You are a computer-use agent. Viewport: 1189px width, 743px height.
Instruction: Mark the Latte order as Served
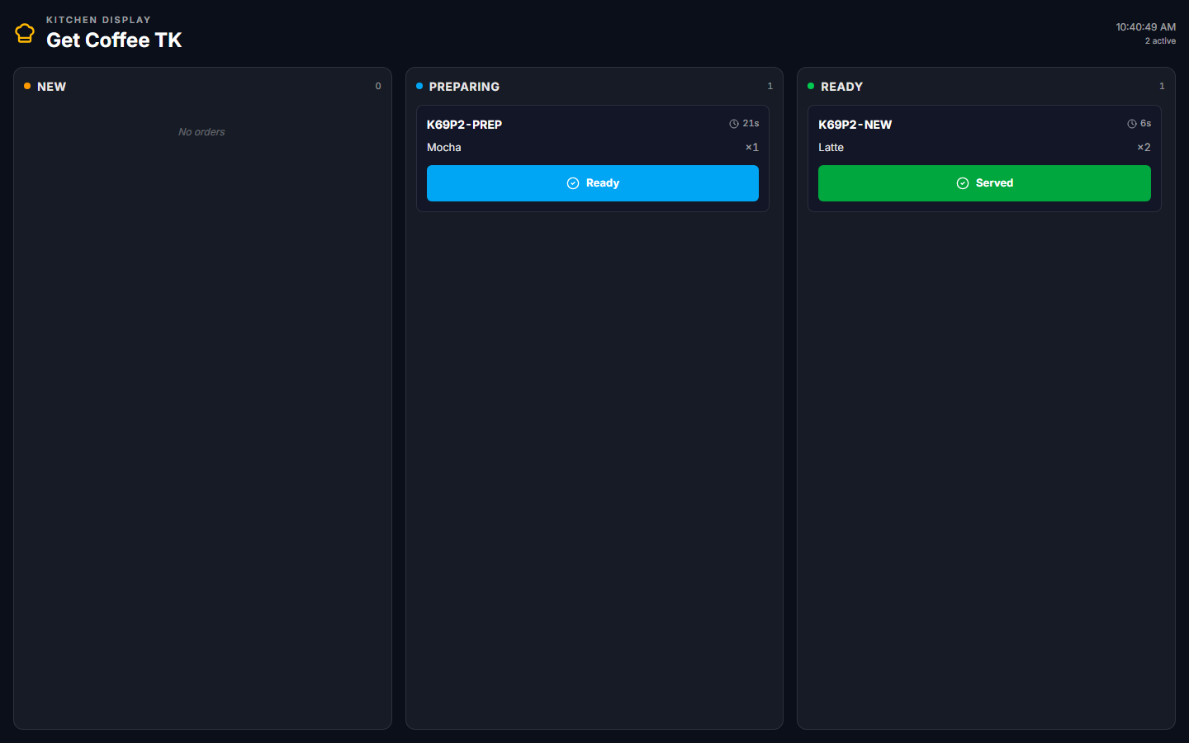tap(983, 183)
